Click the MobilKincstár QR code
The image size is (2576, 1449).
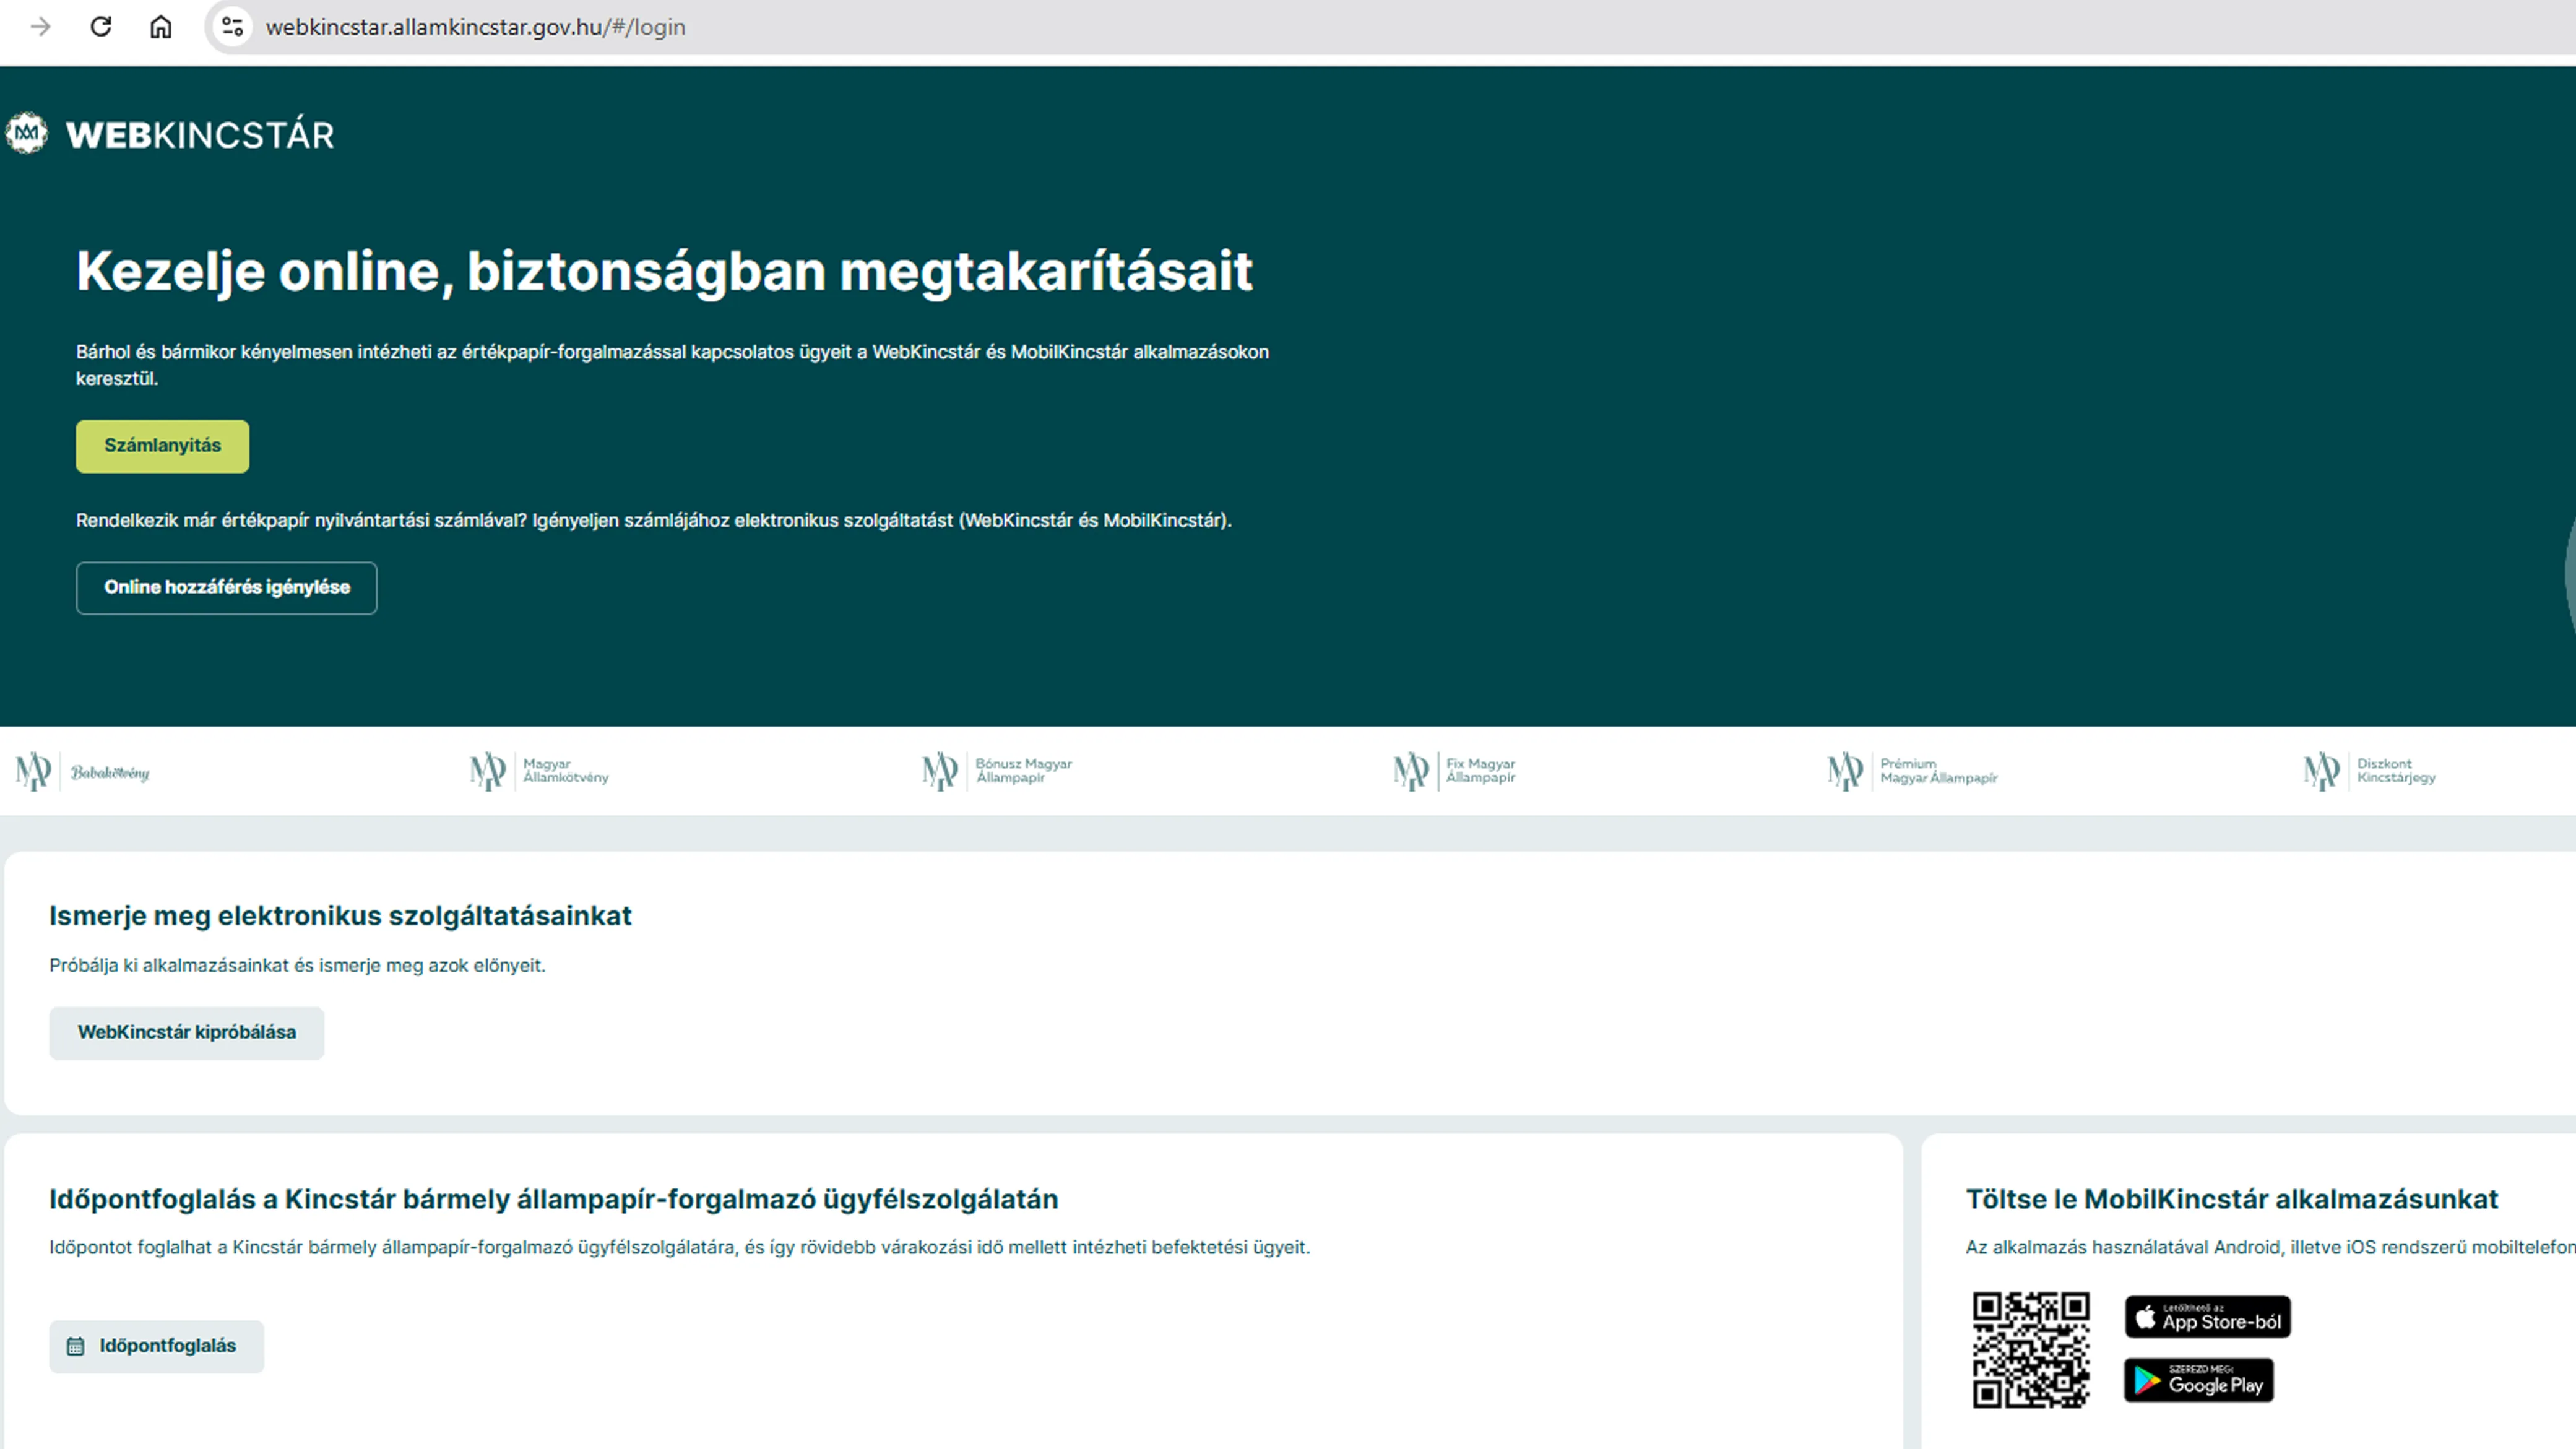click(x=2031, y=1350)
